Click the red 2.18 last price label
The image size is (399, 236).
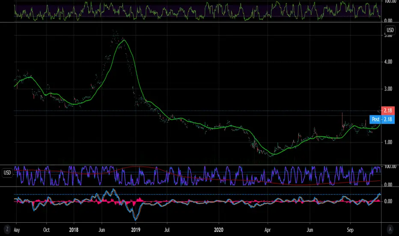pyautogui.click(x=387, y=110)
